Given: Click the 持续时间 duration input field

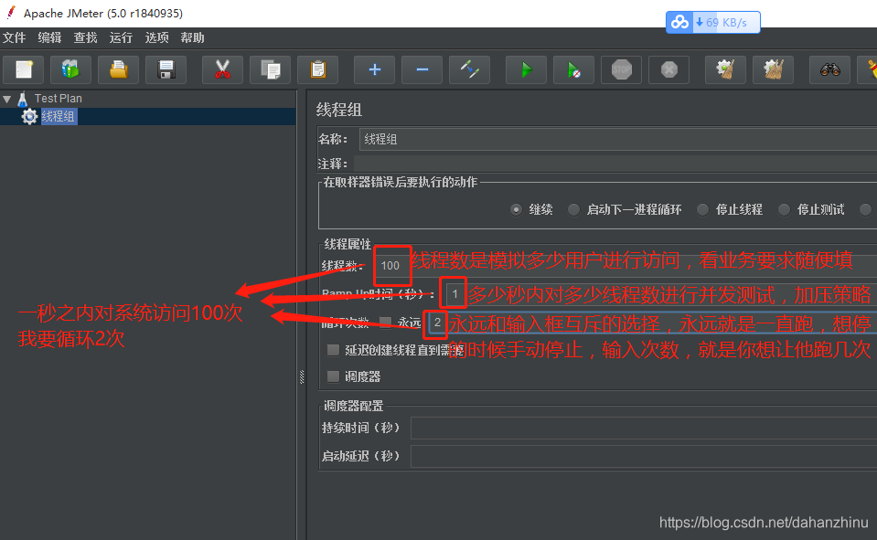Looking at the screenshot, I should pyautogui.click(x=644, y=429).
